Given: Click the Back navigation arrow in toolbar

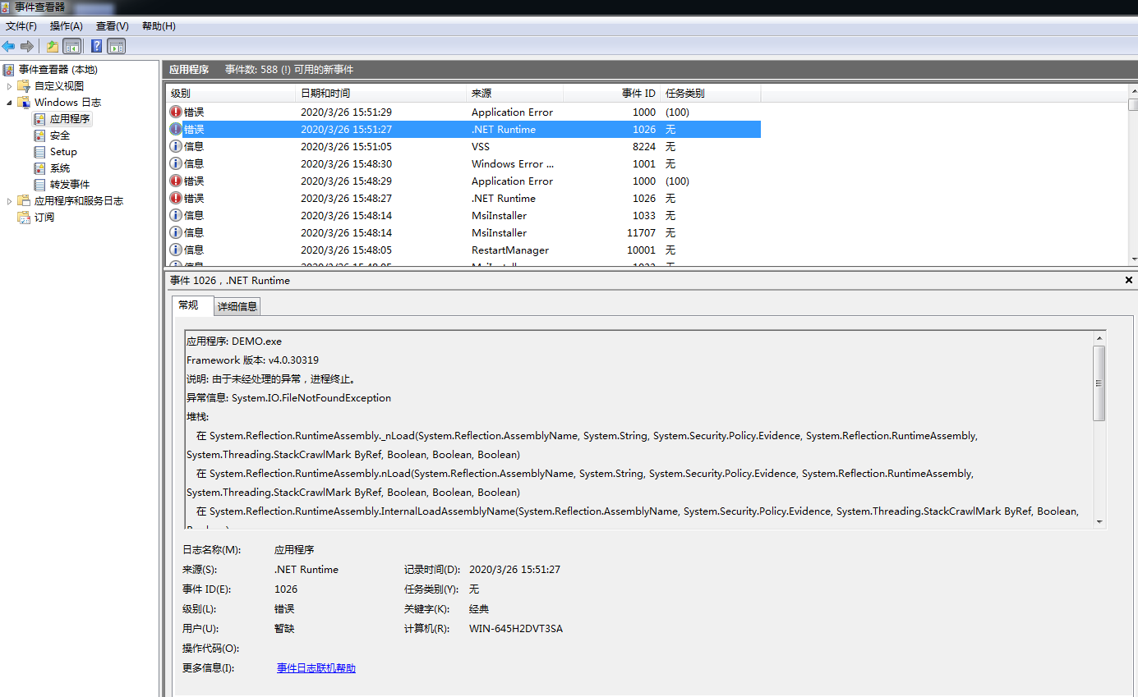Looking at the screenshot, I should click(8, 46).
